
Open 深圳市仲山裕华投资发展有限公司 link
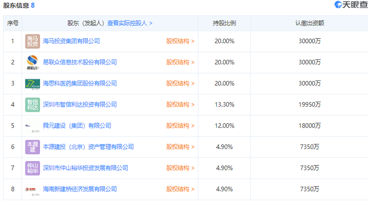pyautogui.click(x=86, y=168)
